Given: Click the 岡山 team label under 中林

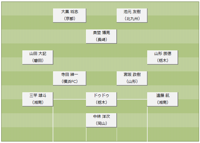Looking at the screenshot, I should click(x=102, y=123).
